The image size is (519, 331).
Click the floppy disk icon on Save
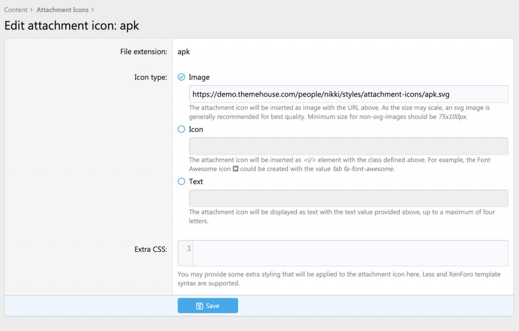[x=199, y=306]
